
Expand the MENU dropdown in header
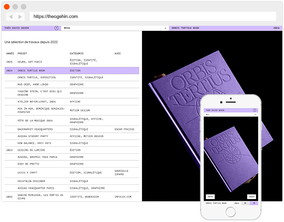click(115, 28)
